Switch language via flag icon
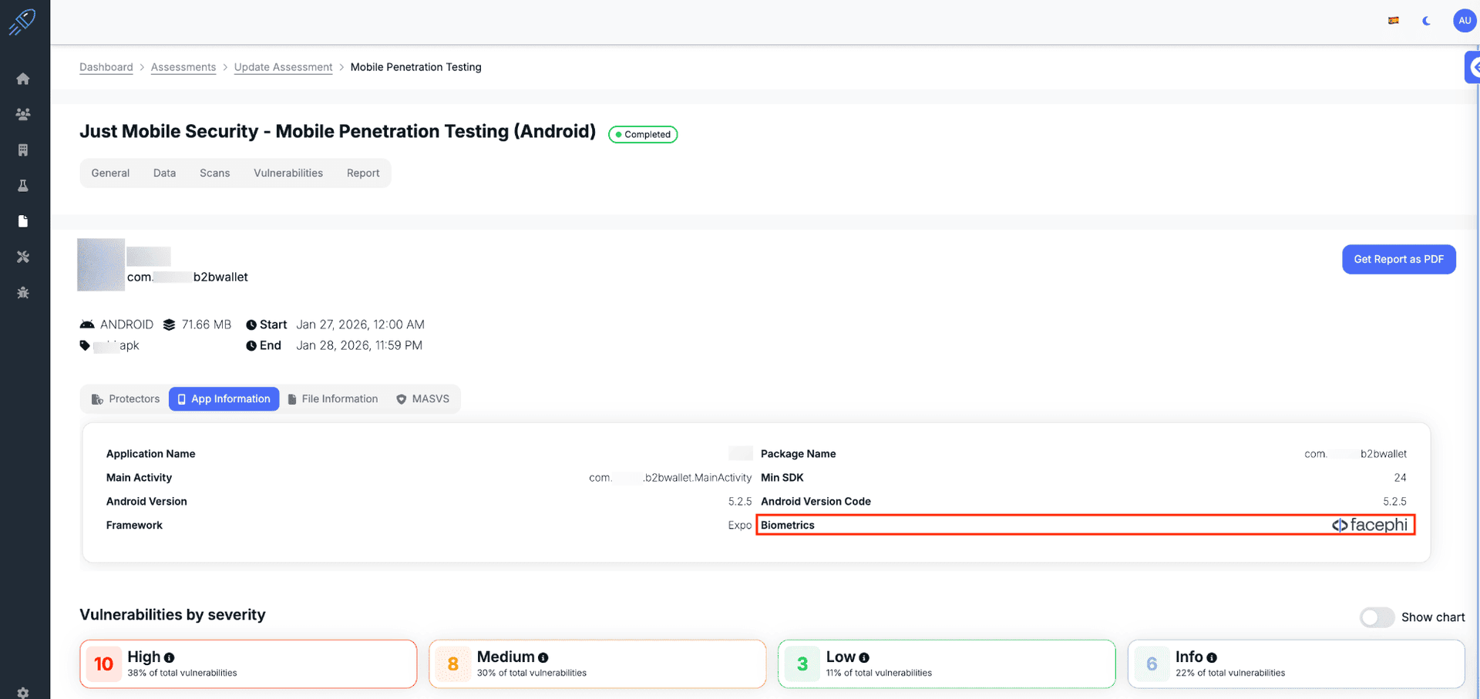The height and width of the screenshot is (699, 1480). tap(1394, 21)
